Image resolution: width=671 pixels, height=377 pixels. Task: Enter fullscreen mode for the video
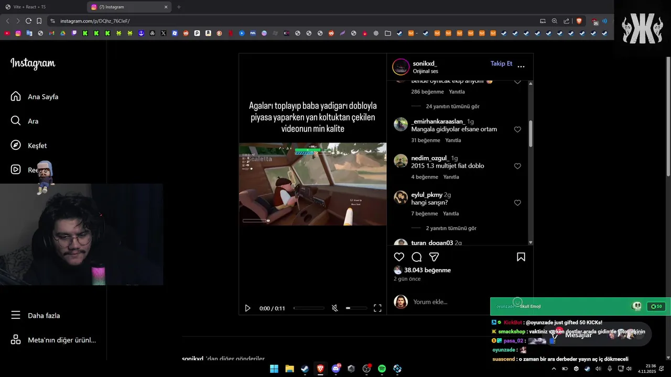tap(377, 308)
